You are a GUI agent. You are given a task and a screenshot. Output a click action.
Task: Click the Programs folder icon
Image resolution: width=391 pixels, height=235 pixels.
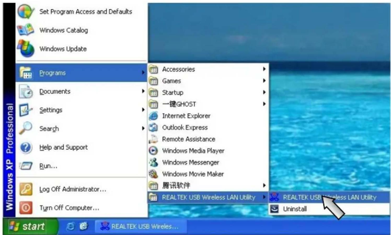pos(26,73)
